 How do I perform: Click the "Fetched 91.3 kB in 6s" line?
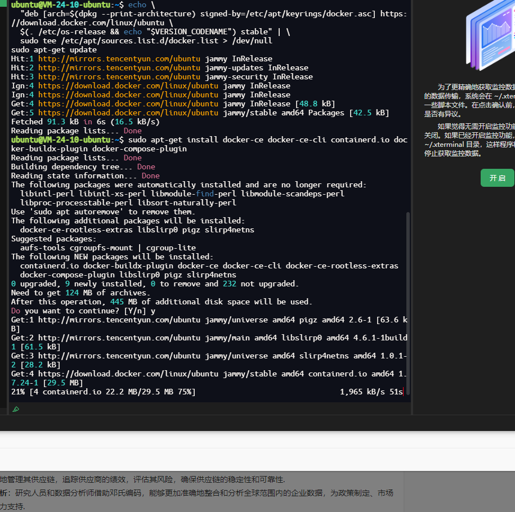[86, 122]
